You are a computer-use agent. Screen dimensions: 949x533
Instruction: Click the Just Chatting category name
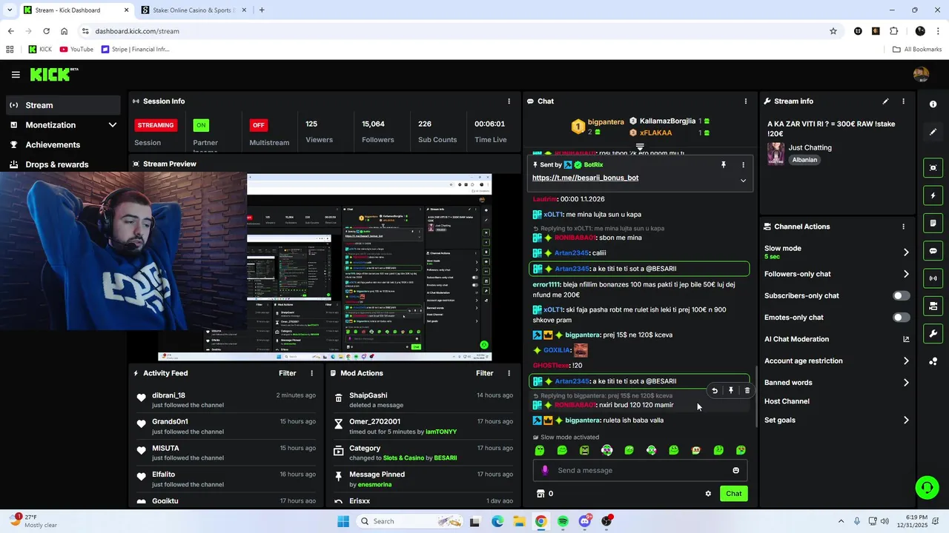810,147
